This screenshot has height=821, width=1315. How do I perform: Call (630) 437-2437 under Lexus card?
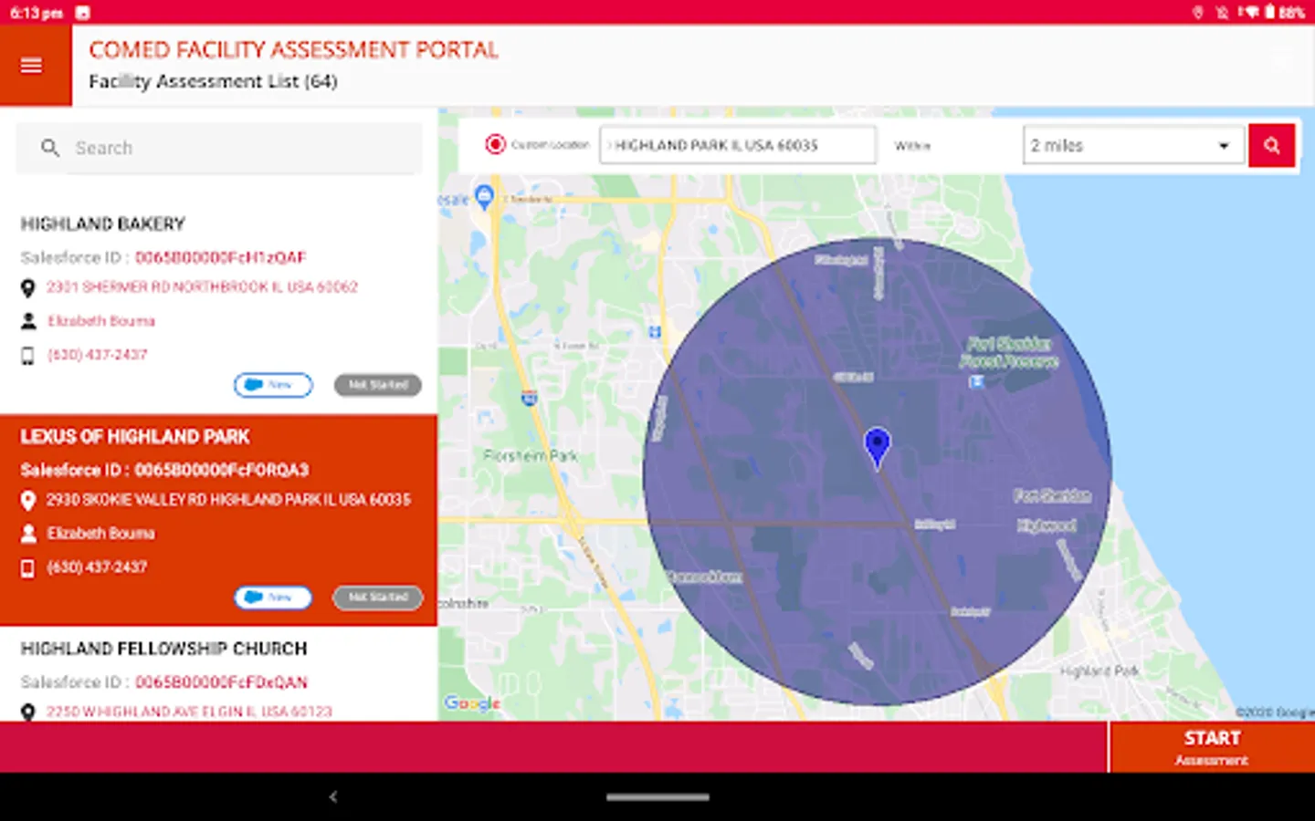click(x=97, y=567)
